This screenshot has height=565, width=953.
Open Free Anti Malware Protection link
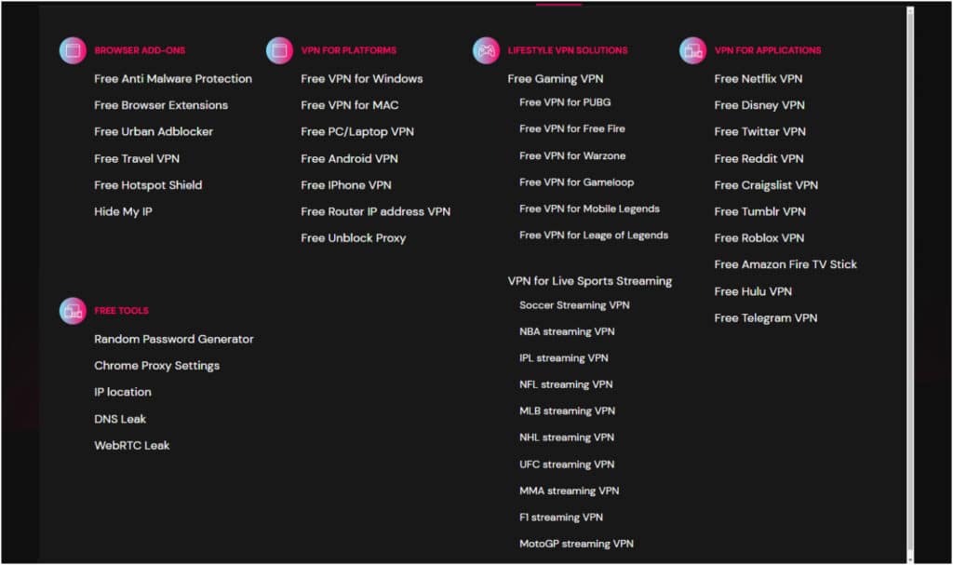(173, 78)
